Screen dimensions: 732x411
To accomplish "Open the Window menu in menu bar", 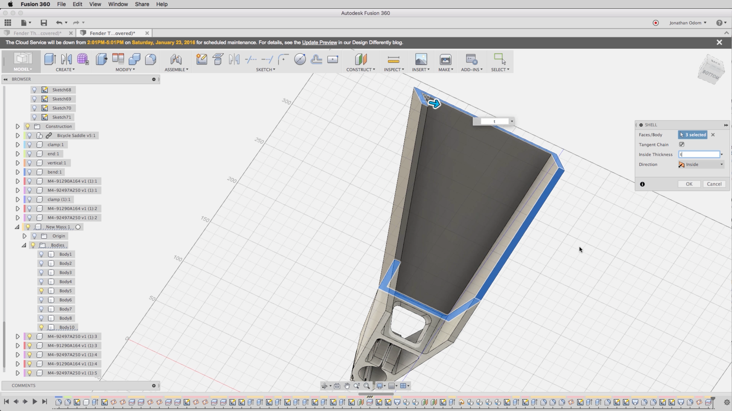I will (118, 4).
